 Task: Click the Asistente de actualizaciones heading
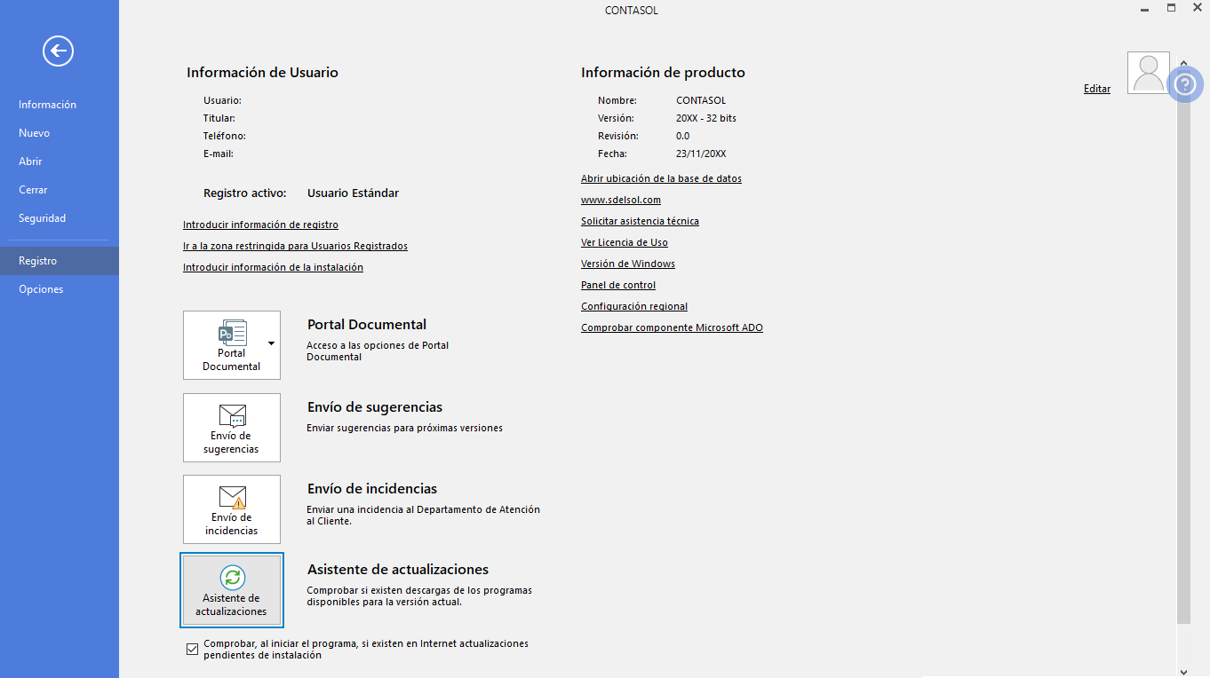(398, 569)
